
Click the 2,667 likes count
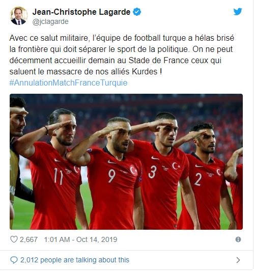coord(29,239)
